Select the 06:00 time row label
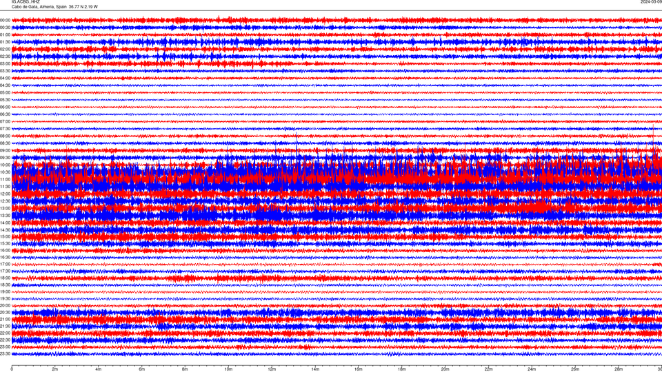662x372 pixels. (5, 107)
